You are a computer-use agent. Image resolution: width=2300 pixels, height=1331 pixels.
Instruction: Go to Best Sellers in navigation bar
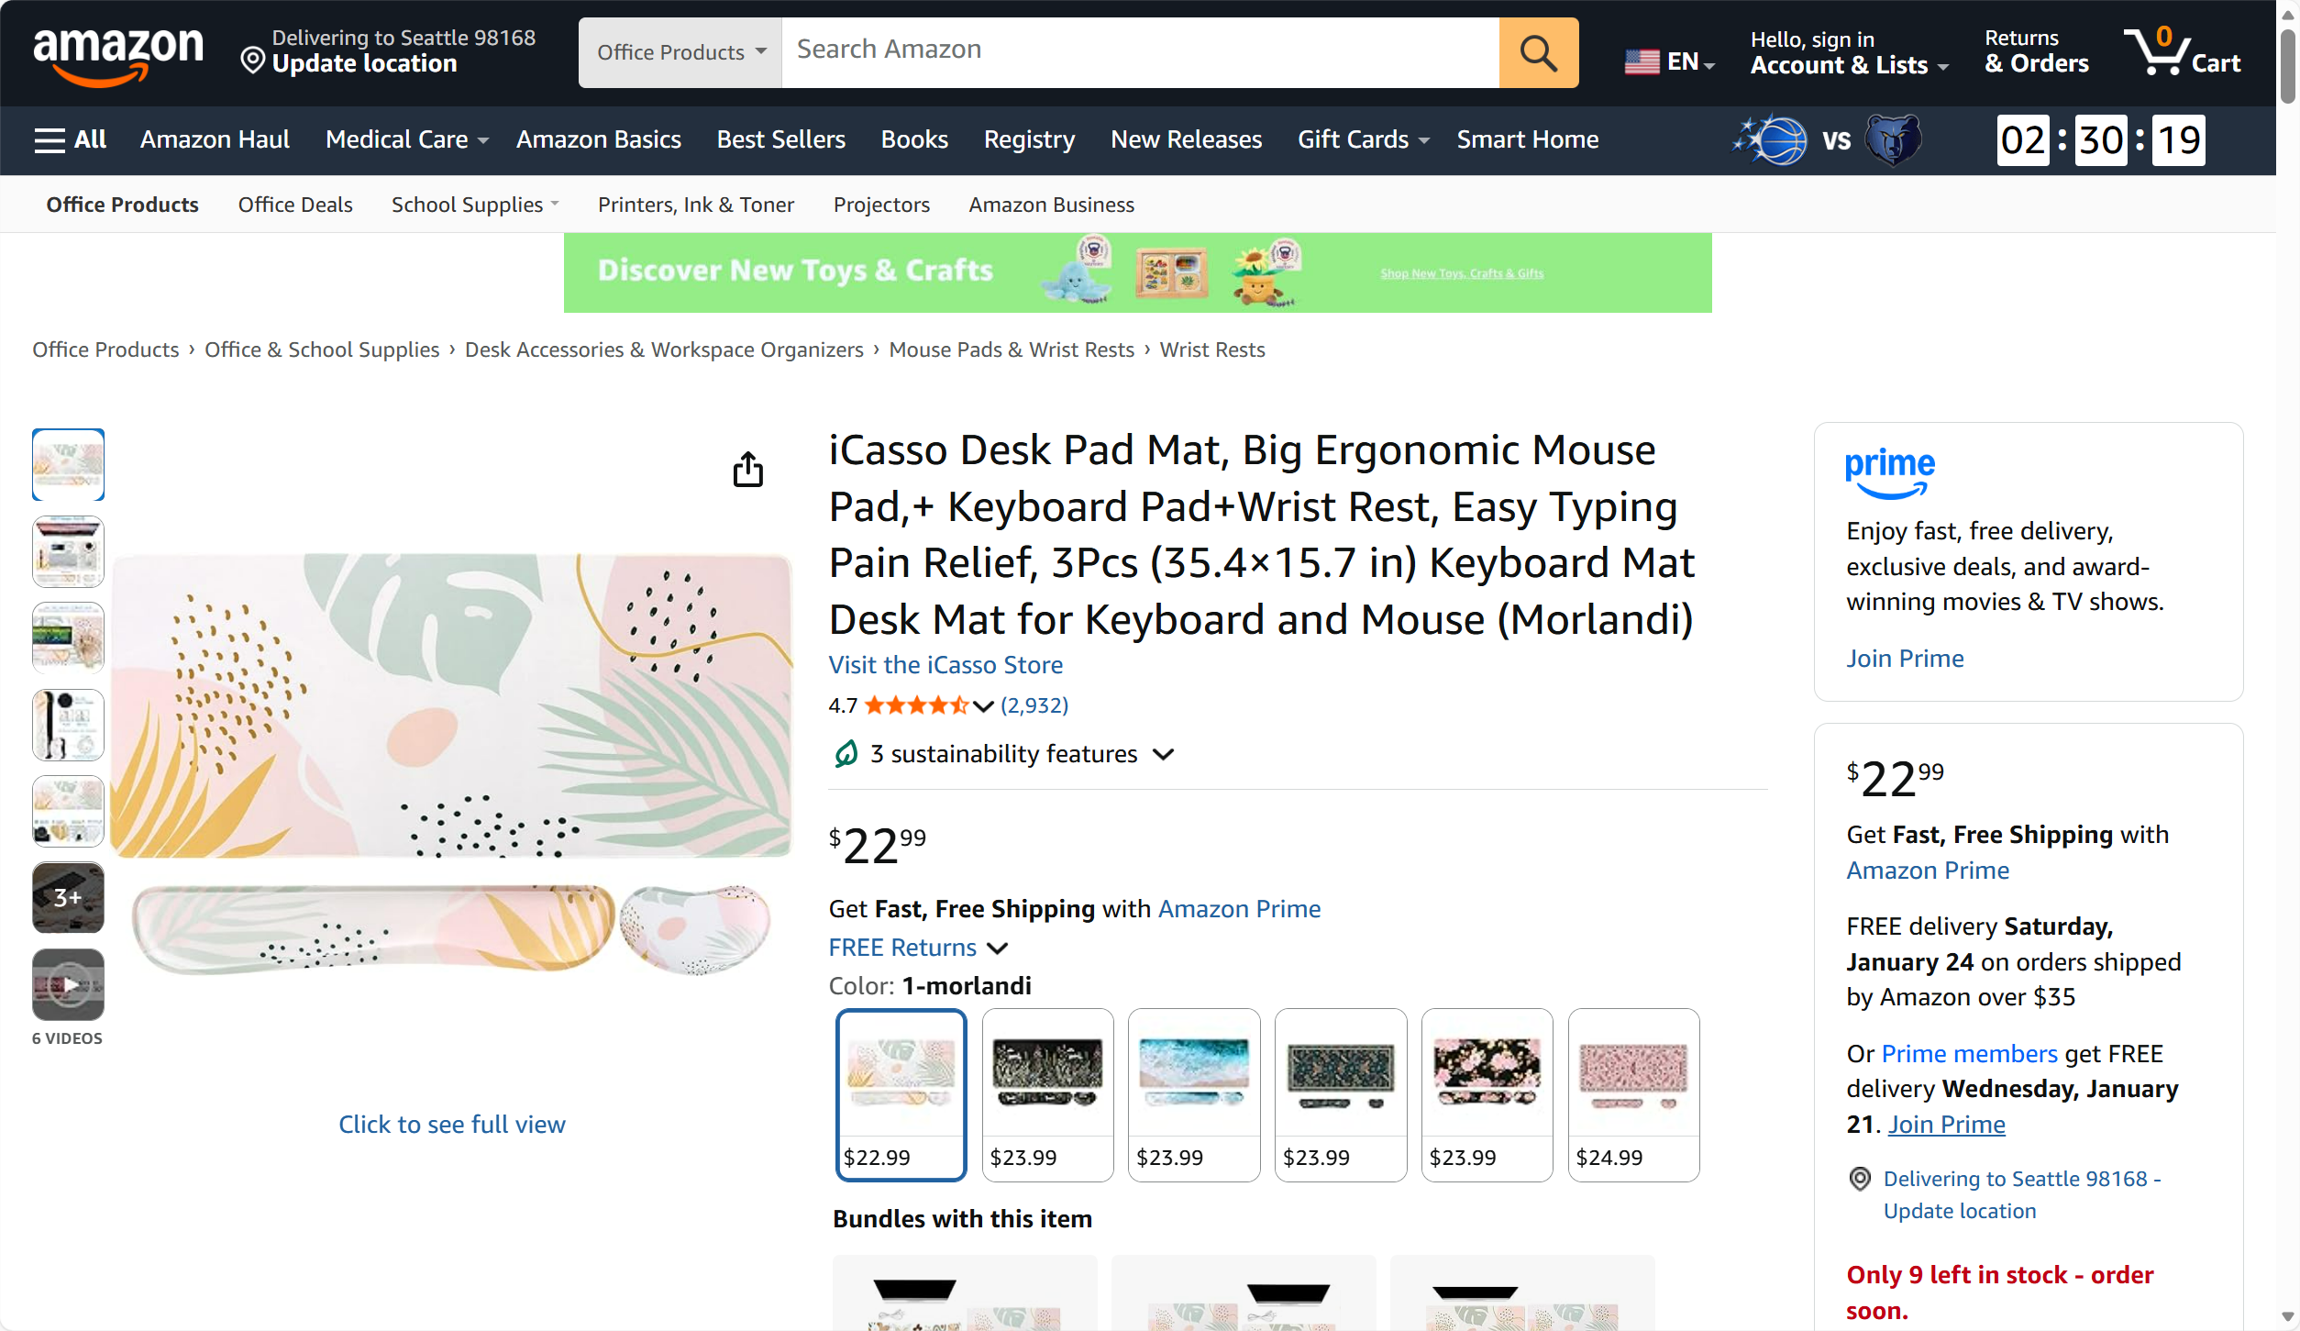pos(780,139)
